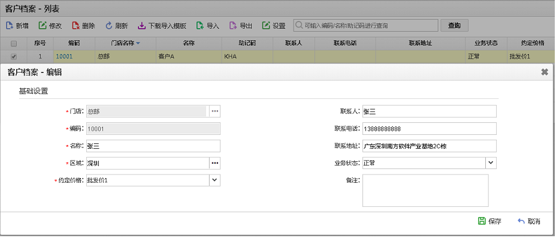This screenshot has width=556, height=238.
Task: Click the 联系人 input field
Action: click(x=430, y=111)
